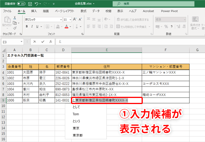
Task: Open Font Color dropdown arrow
Action: pos(70,27)
